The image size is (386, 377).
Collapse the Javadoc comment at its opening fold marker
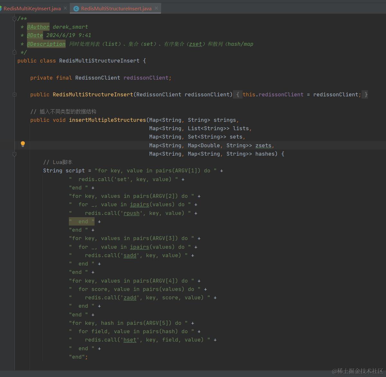tap(14, 19)
